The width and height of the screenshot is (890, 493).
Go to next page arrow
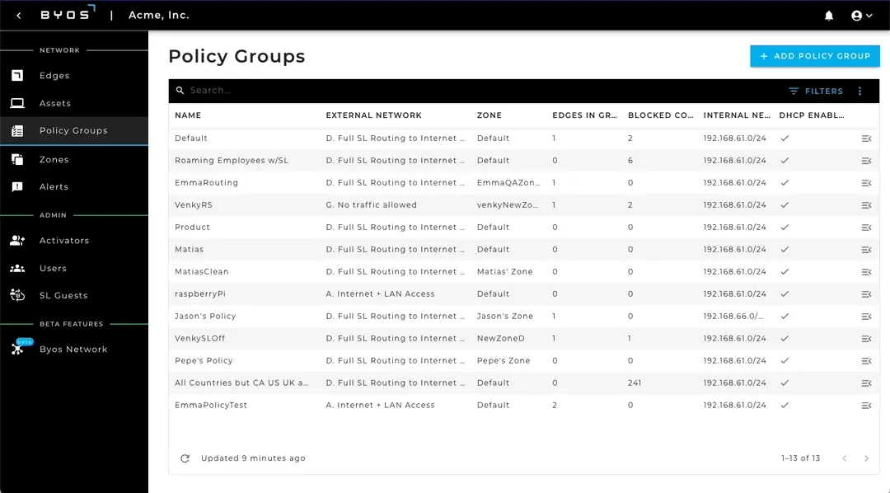(866, 458)
